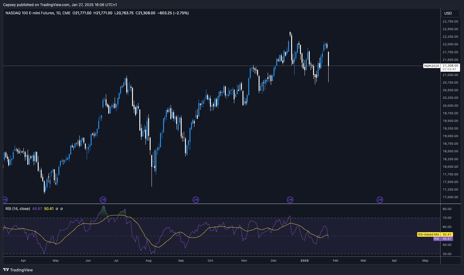Select the first hide icon on RSI indicator
Viewport: 464px width, 275px height.
(x=57, y=209)
